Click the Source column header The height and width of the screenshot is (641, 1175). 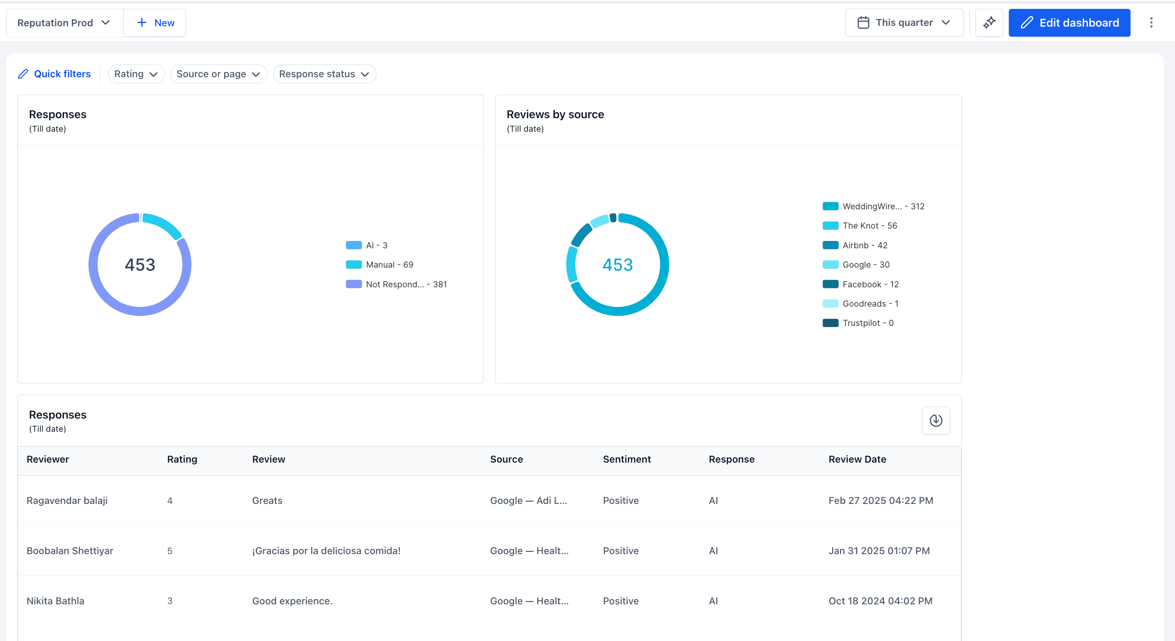coord(506,459)
